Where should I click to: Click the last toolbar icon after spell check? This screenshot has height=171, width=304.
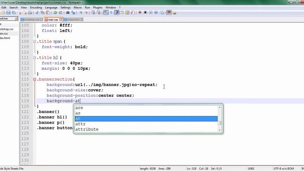point(174,13)
